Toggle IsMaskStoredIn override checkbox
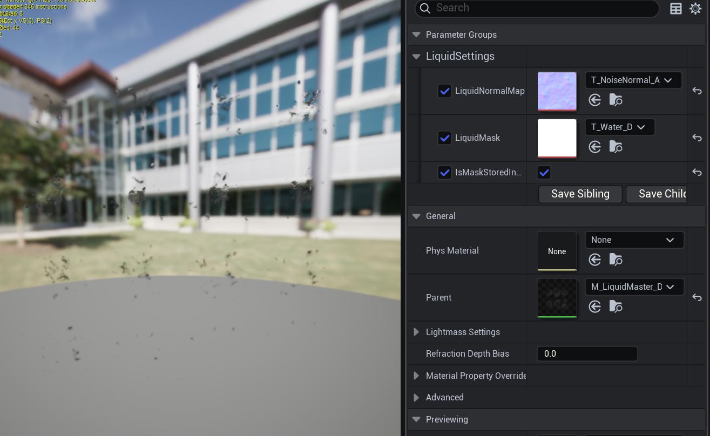Viewport: 710px width, 436px height. [444, 173]
